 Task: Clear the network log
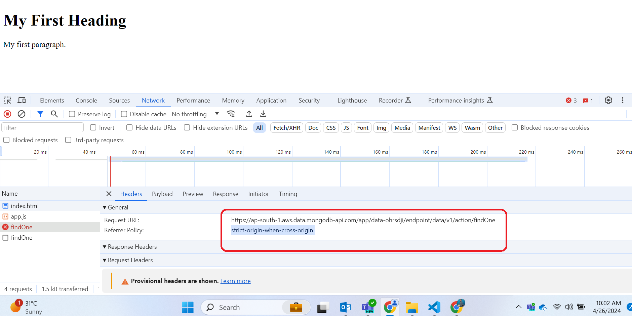click(22, 114)
